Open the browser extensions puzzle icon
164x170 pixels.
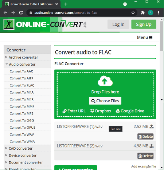[143, 13]
